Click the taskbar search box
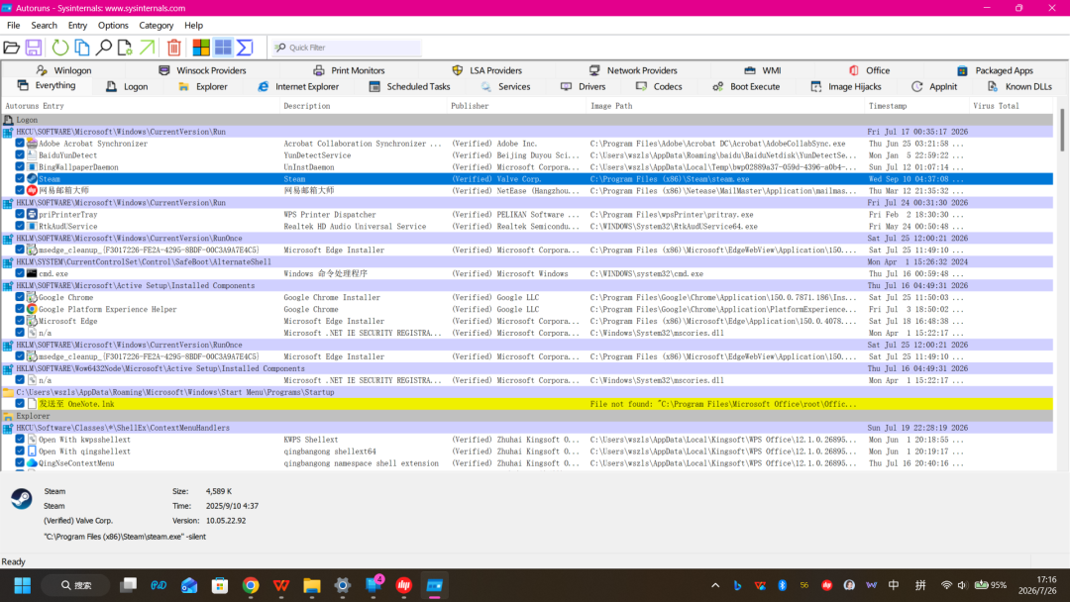This screenshot has height=602, width=1070. 76,585
